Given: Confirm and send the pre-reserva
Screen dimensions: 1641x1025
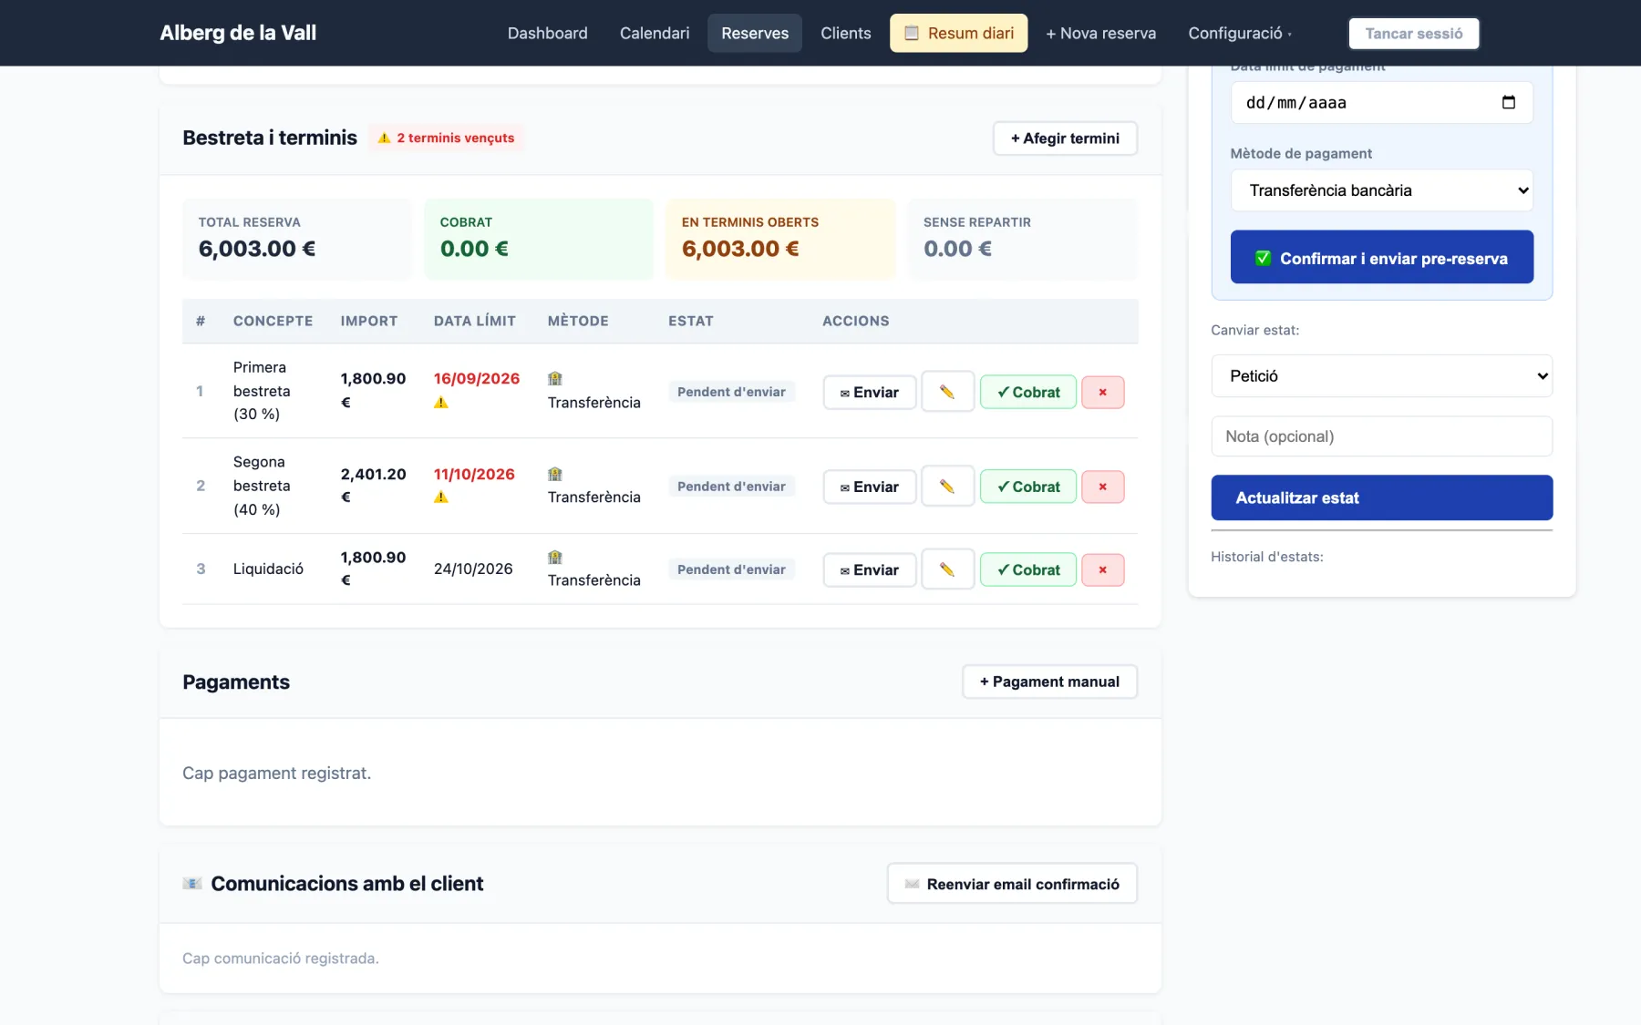Looking at the screenshot, I should pos(1381,258).
